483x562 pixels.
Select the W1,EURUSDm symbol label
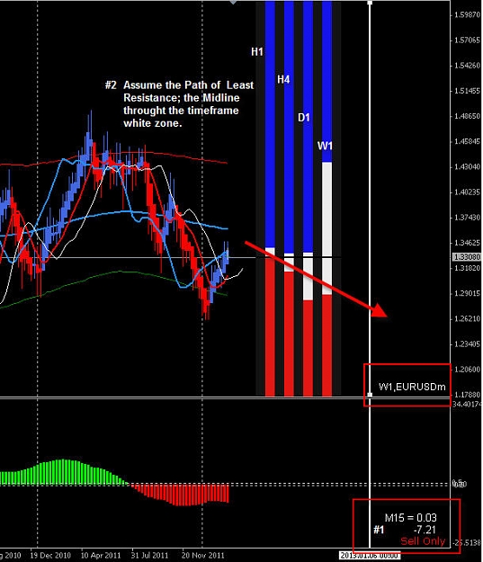[412, 387]
